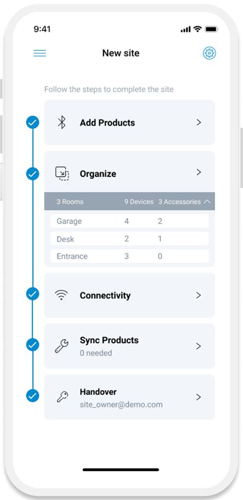243x500 pixels.
Task: Tap the Handover step checkmark
Action: [x=32, y=396]
